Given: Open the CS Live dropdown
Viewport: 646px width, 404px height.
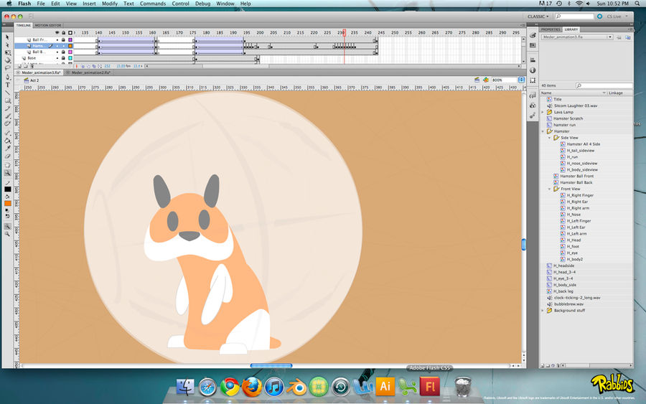Looking at the screenshot, I should pos(617,17).
